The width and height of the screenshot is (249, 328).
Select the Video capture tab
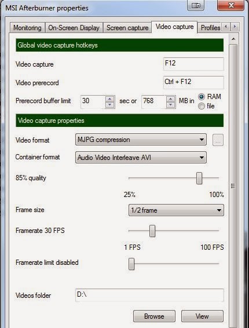tap(174, 27)
